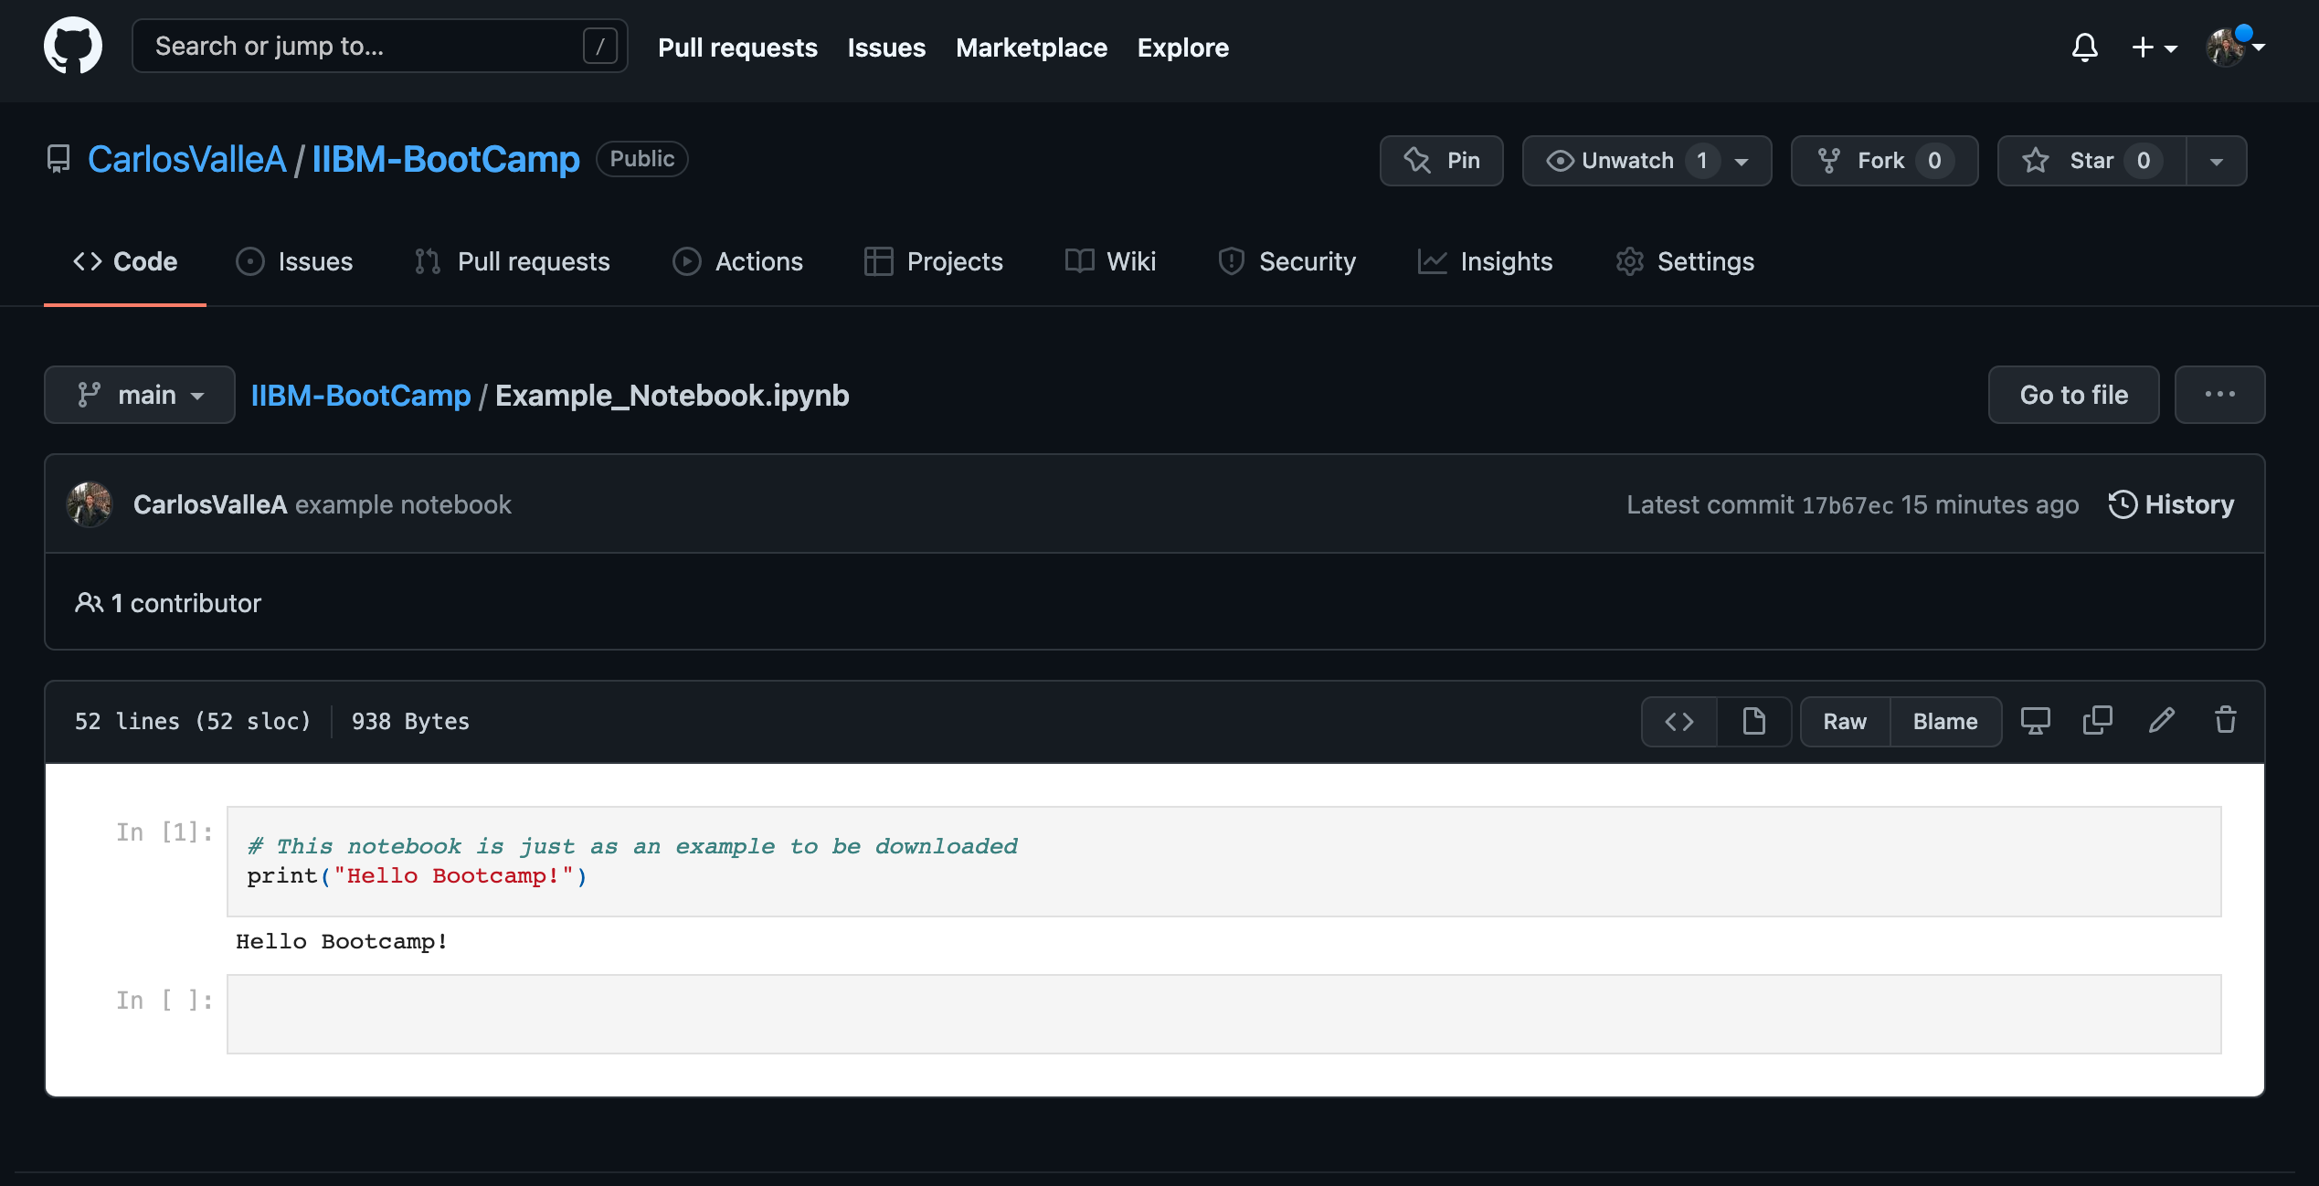Show the notebook's source blob view
Viewport: 2319px width, 1186px height.
click(x=1679, y=722)
